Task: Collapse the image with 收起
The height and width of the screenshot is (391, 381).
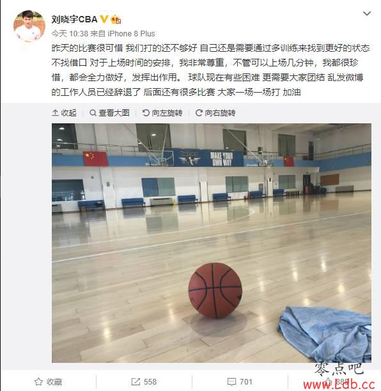Action: coord(64,113)
